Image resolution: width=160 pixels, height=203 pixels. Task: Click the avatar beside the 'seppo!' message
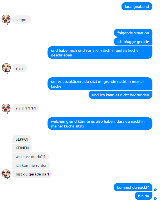coord(6,20)
